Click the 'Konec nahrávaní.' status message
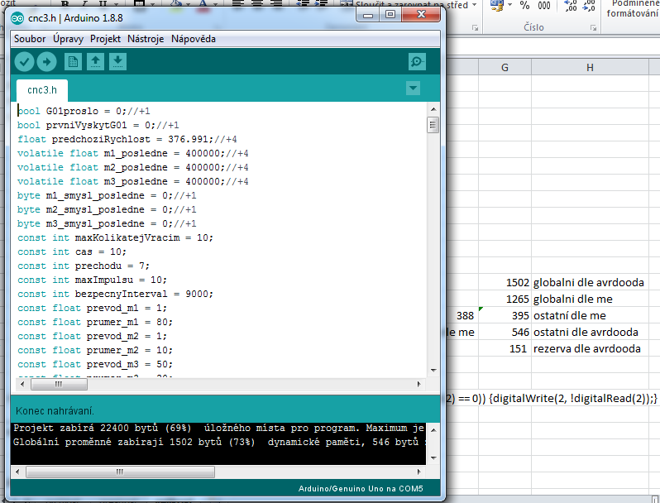This screenshot has height=503, width=660. pos(55,411)
